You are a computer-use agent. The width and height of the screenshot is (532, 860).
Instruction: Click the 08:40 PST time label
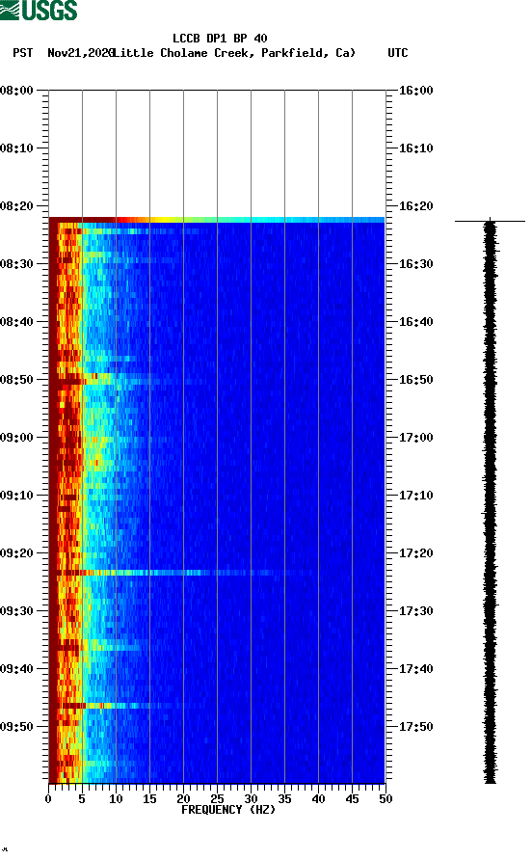point(17,322)
